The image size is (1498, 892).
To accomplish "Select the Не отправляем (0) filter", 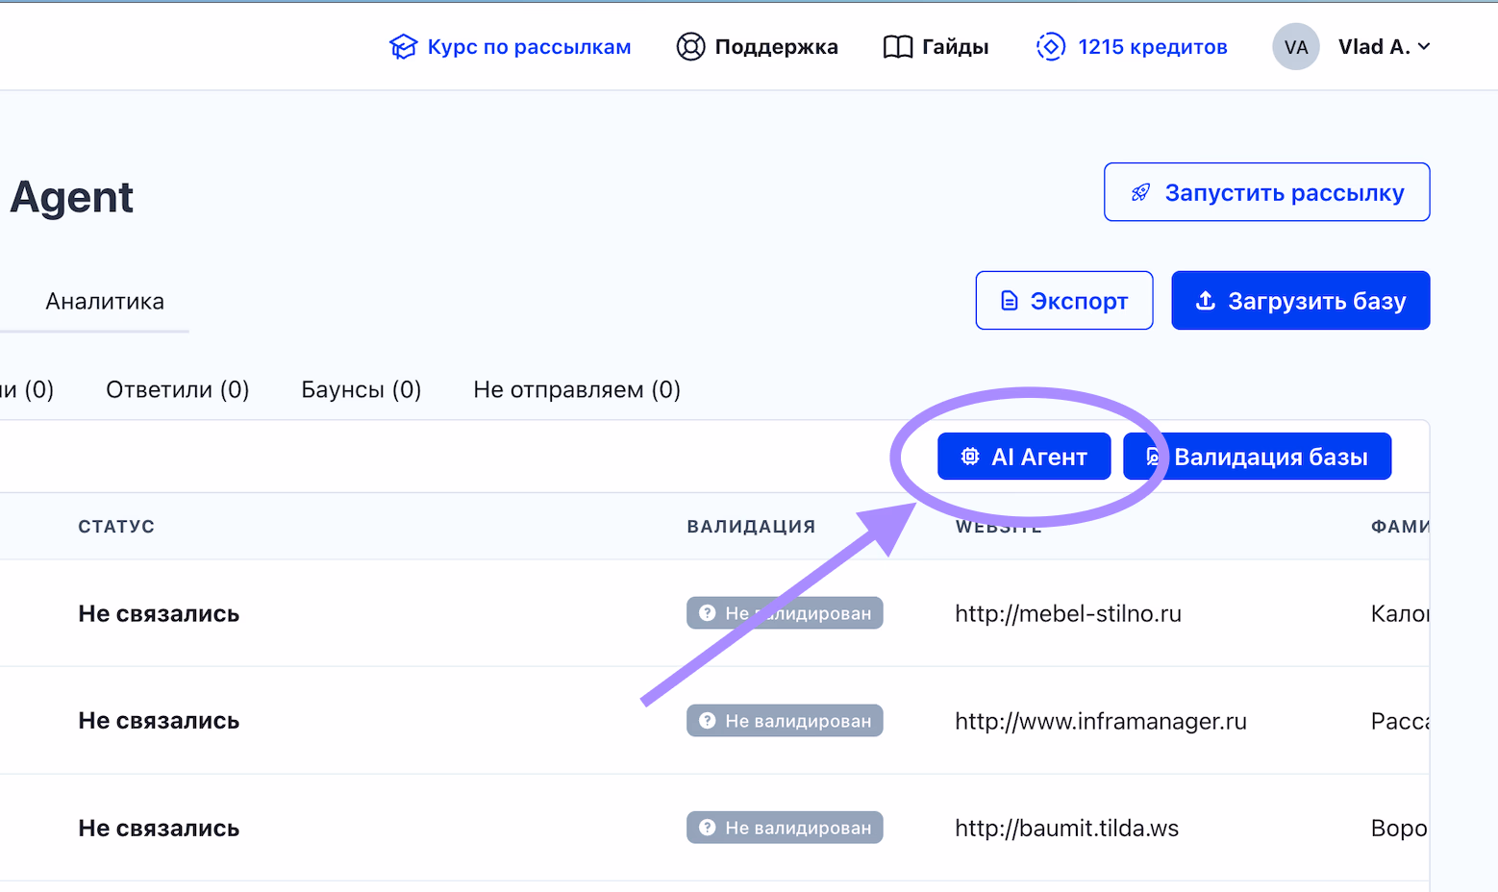I will [x=577, y=390].
